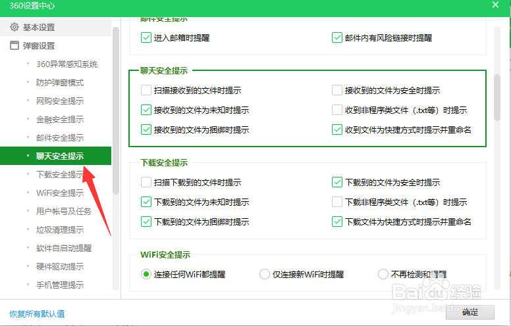Toggle 下载到的文件为捆绑时提示 checkbox

coord(146,221)
